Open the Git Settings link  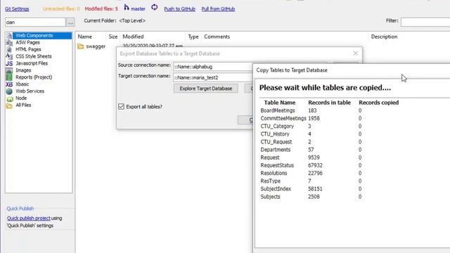tap(17, 9)
